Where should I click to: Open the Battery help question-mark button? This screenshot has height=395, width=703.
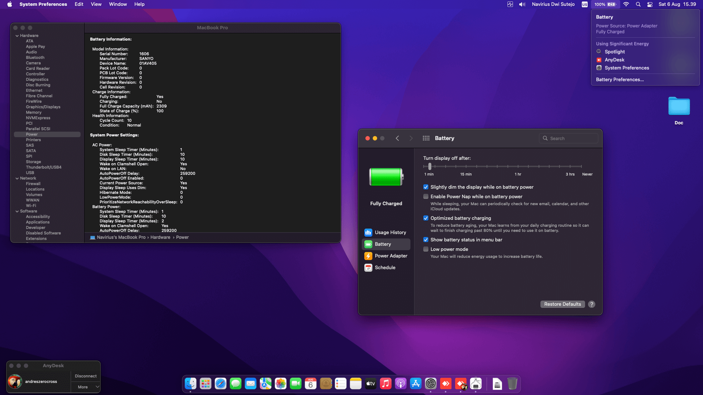[592, 304]
